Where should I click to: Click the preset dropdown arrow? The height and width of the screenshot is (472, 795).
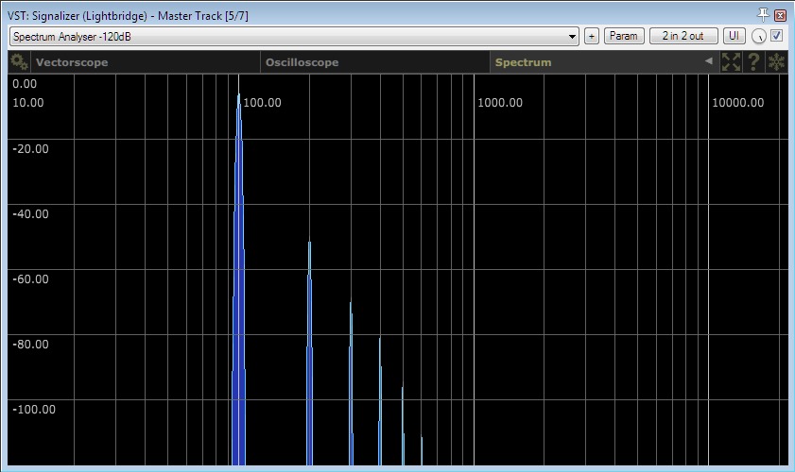pyautogui.click(x=572, y=37)
